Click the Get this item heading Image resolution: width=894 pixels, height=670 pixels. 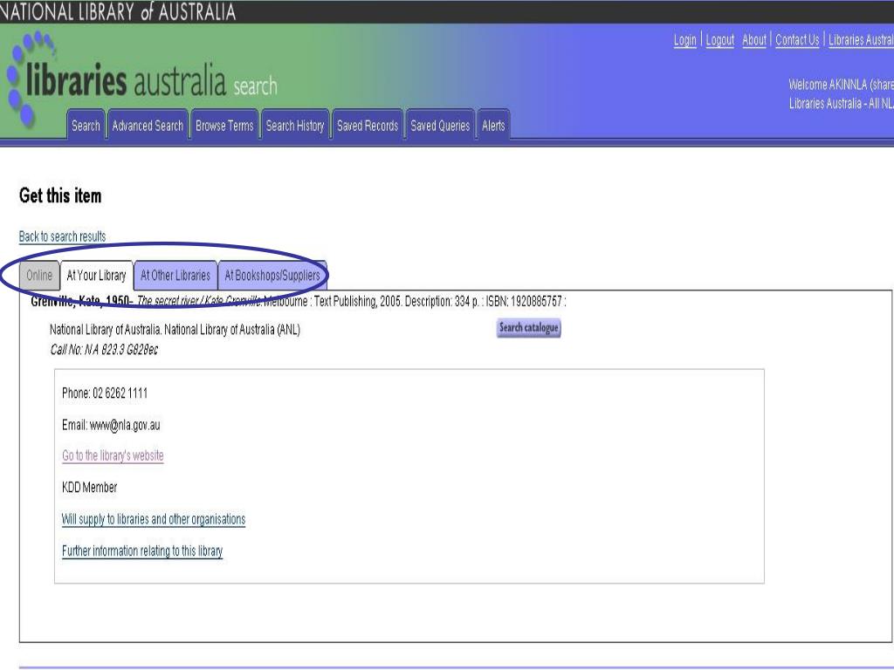tap(60, 195)
